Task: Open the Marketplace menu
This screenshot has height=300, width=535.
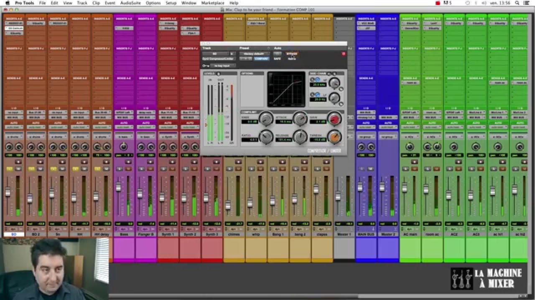Action: (x=213, y=3)
